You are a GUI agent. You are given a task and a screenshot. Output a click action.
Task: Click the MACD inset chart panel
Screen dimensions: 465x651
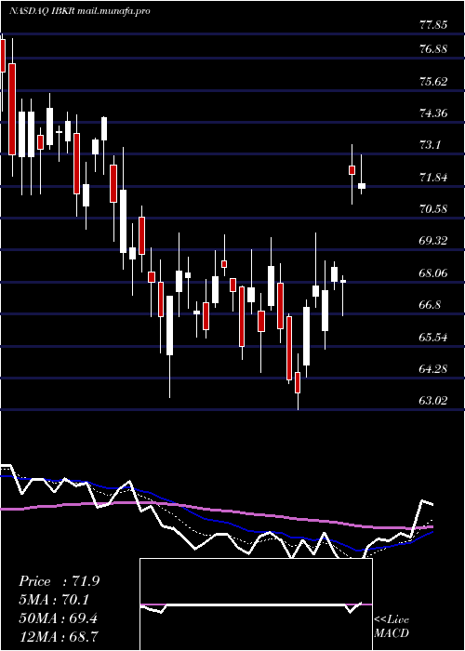[256, 604]
